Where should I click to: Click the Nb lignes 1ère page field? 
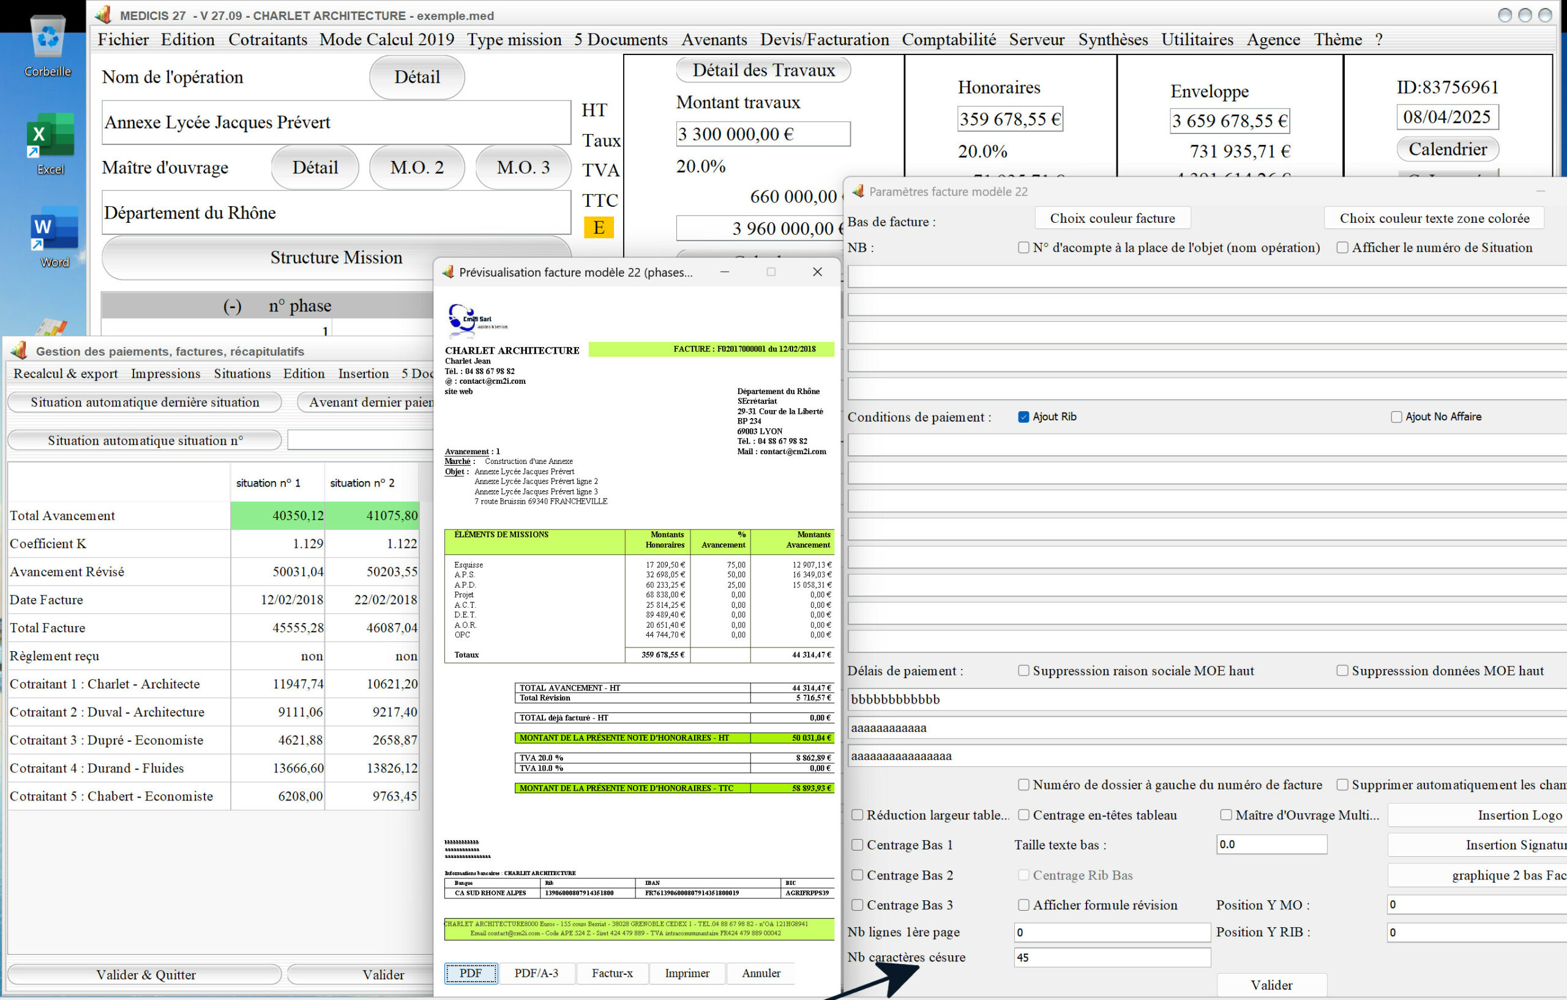coord(1112,931)
